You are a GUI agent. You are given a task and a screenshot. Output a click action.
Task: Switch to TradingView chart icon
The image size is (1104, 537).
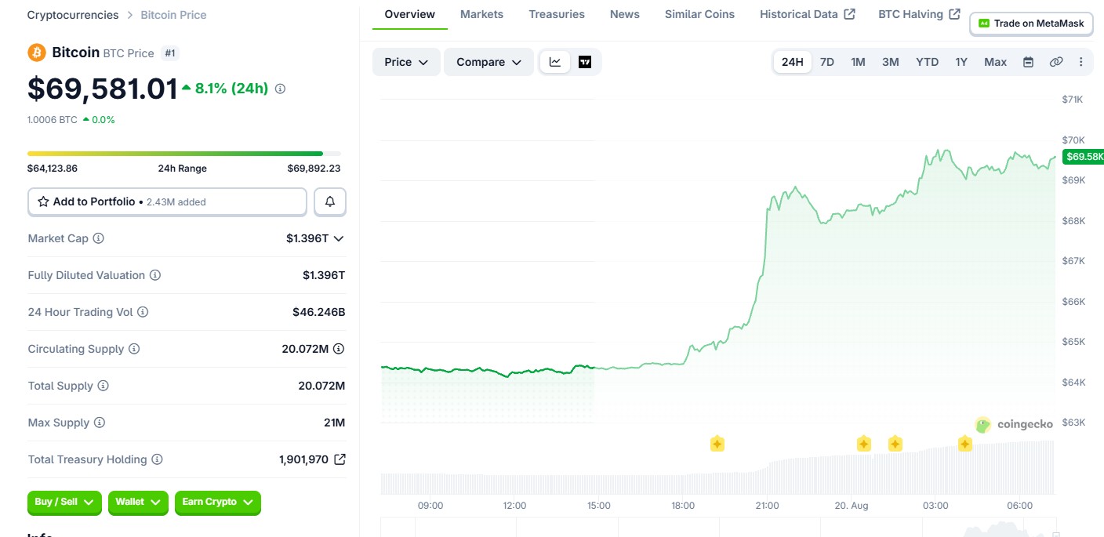(585, 62)
